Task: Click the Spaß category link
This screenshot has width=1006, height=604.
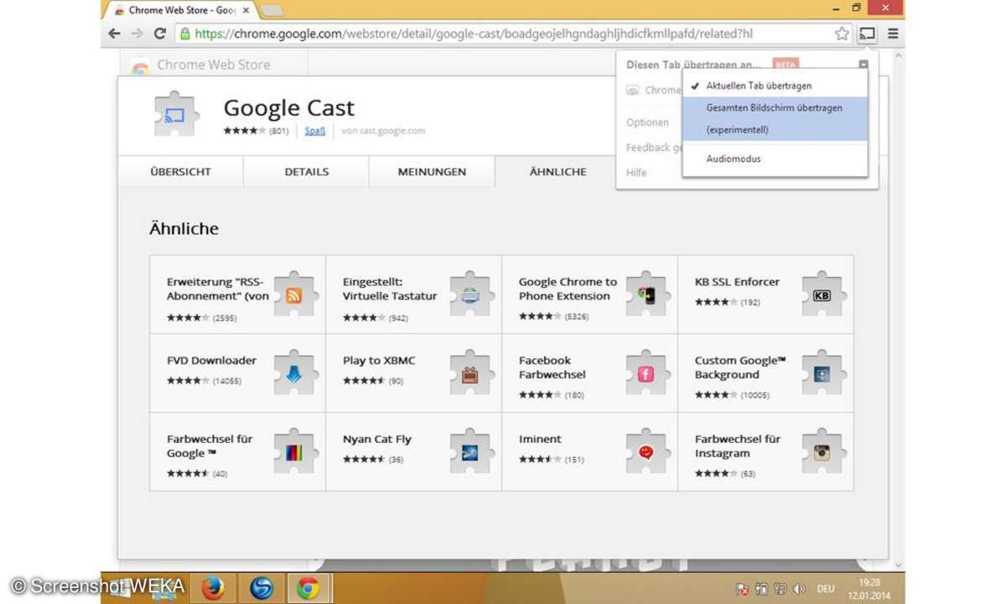Action: point(314,131)
